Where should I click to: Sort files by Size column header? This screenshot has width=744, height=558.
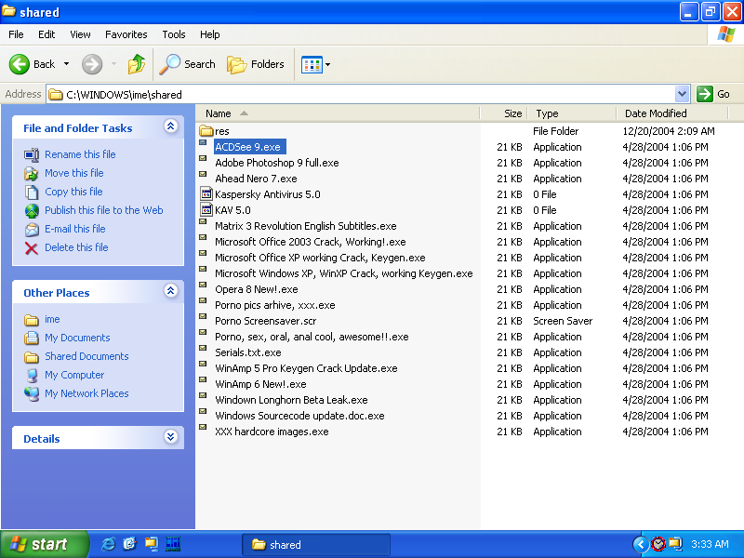pos(504,113)
